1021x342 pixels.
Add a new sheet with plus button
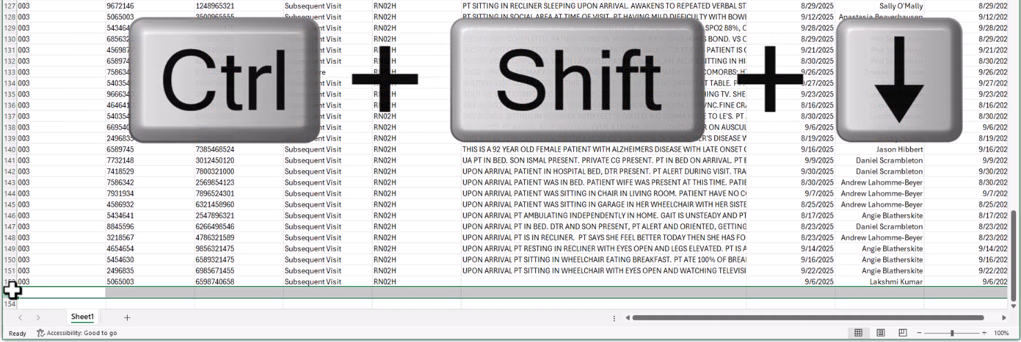[x=127, y=317]
